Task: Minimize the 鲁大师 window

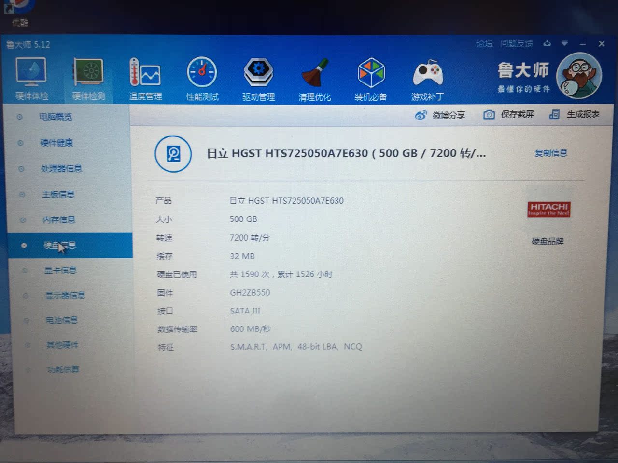Action: (x=583, y=44)
